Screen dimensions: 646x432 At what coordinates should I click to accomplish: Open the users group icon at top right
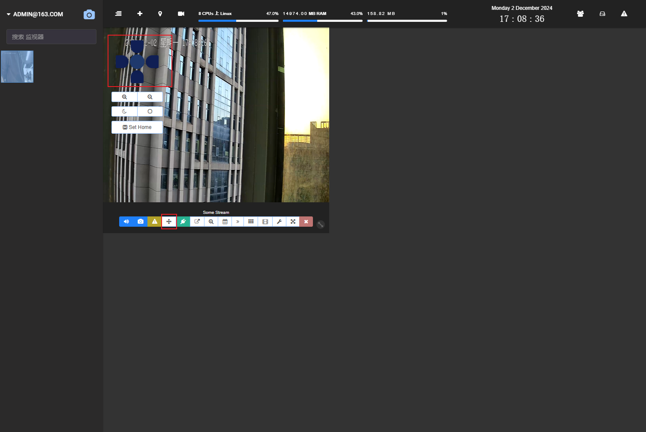coord(580,14)
